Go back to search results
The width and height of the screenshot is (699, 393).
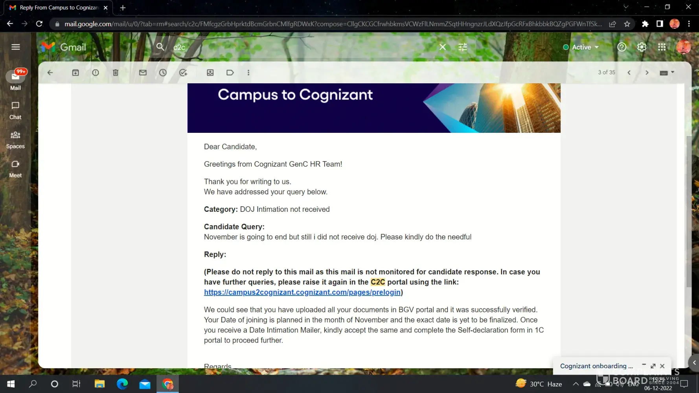point(50,73)
